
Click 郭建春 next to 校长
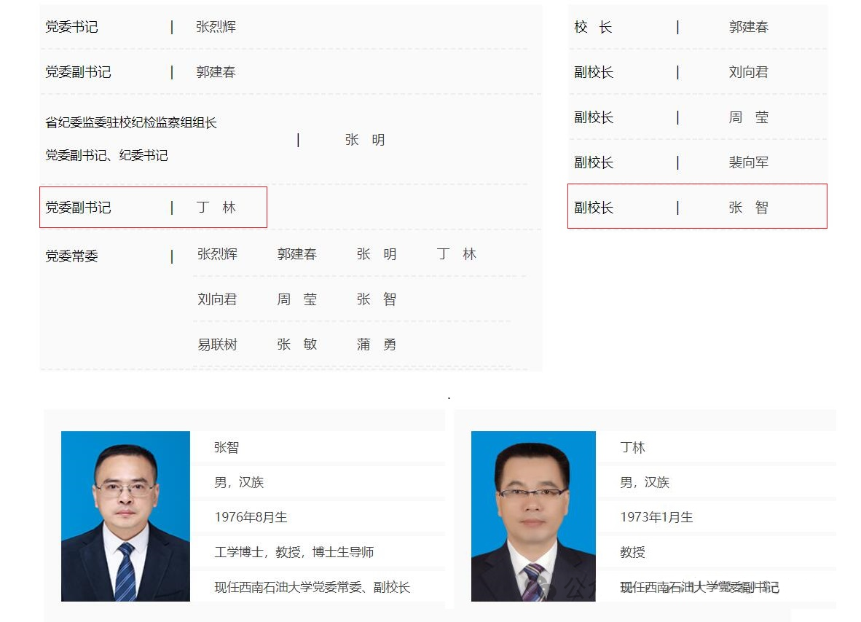pos(747,27)
